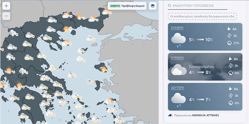This screenshot has height=124, width=249.
Task: Click the share arrow beside Πρόγνωση για
Action: tap(170, 115)
